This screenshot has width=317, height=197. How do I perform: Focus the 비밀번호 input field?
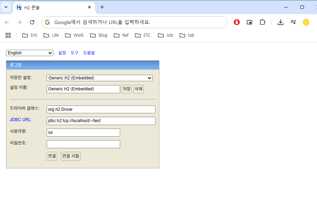pyautogui.click(x=83, y=144)
